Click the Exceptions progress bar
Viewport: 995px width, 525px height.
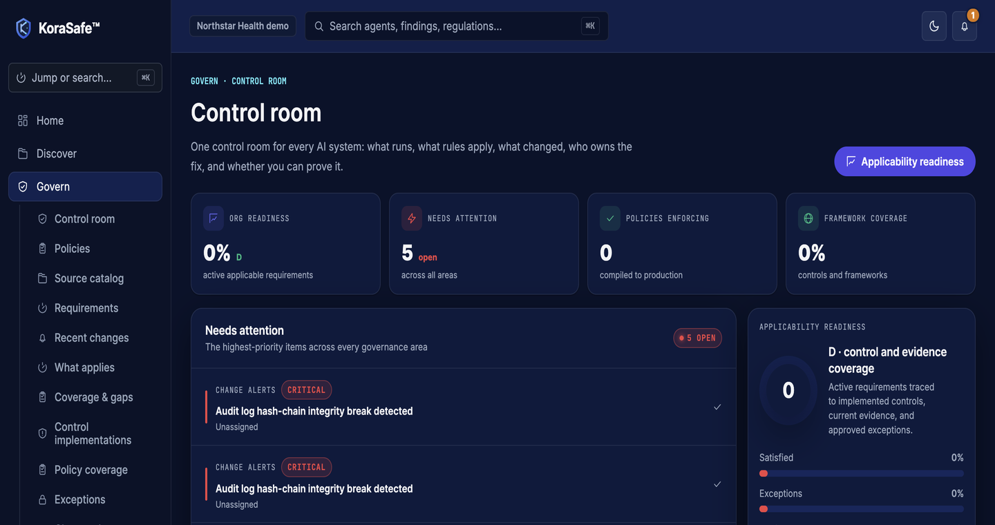coord(862,509)
